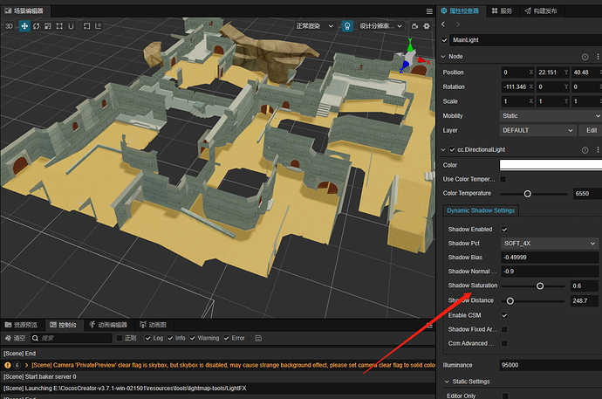Image resolution: width=602 pixels, height=399 pixels.
Task: Adjust the Shadow Saturation slider handle
Action: coord(540,285)
